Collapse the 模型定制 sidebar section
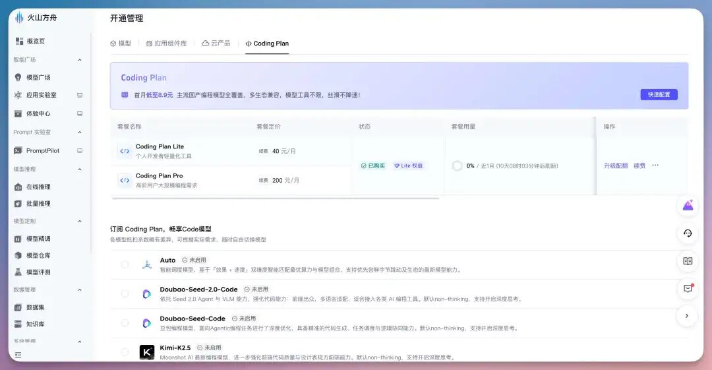Viewport: 712px width, 370px height. pyautogui.click(x=80, y=222)
